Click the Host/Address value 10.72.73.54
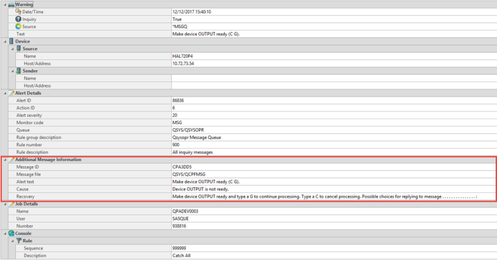The image size is (497, 260). (183, 63)
